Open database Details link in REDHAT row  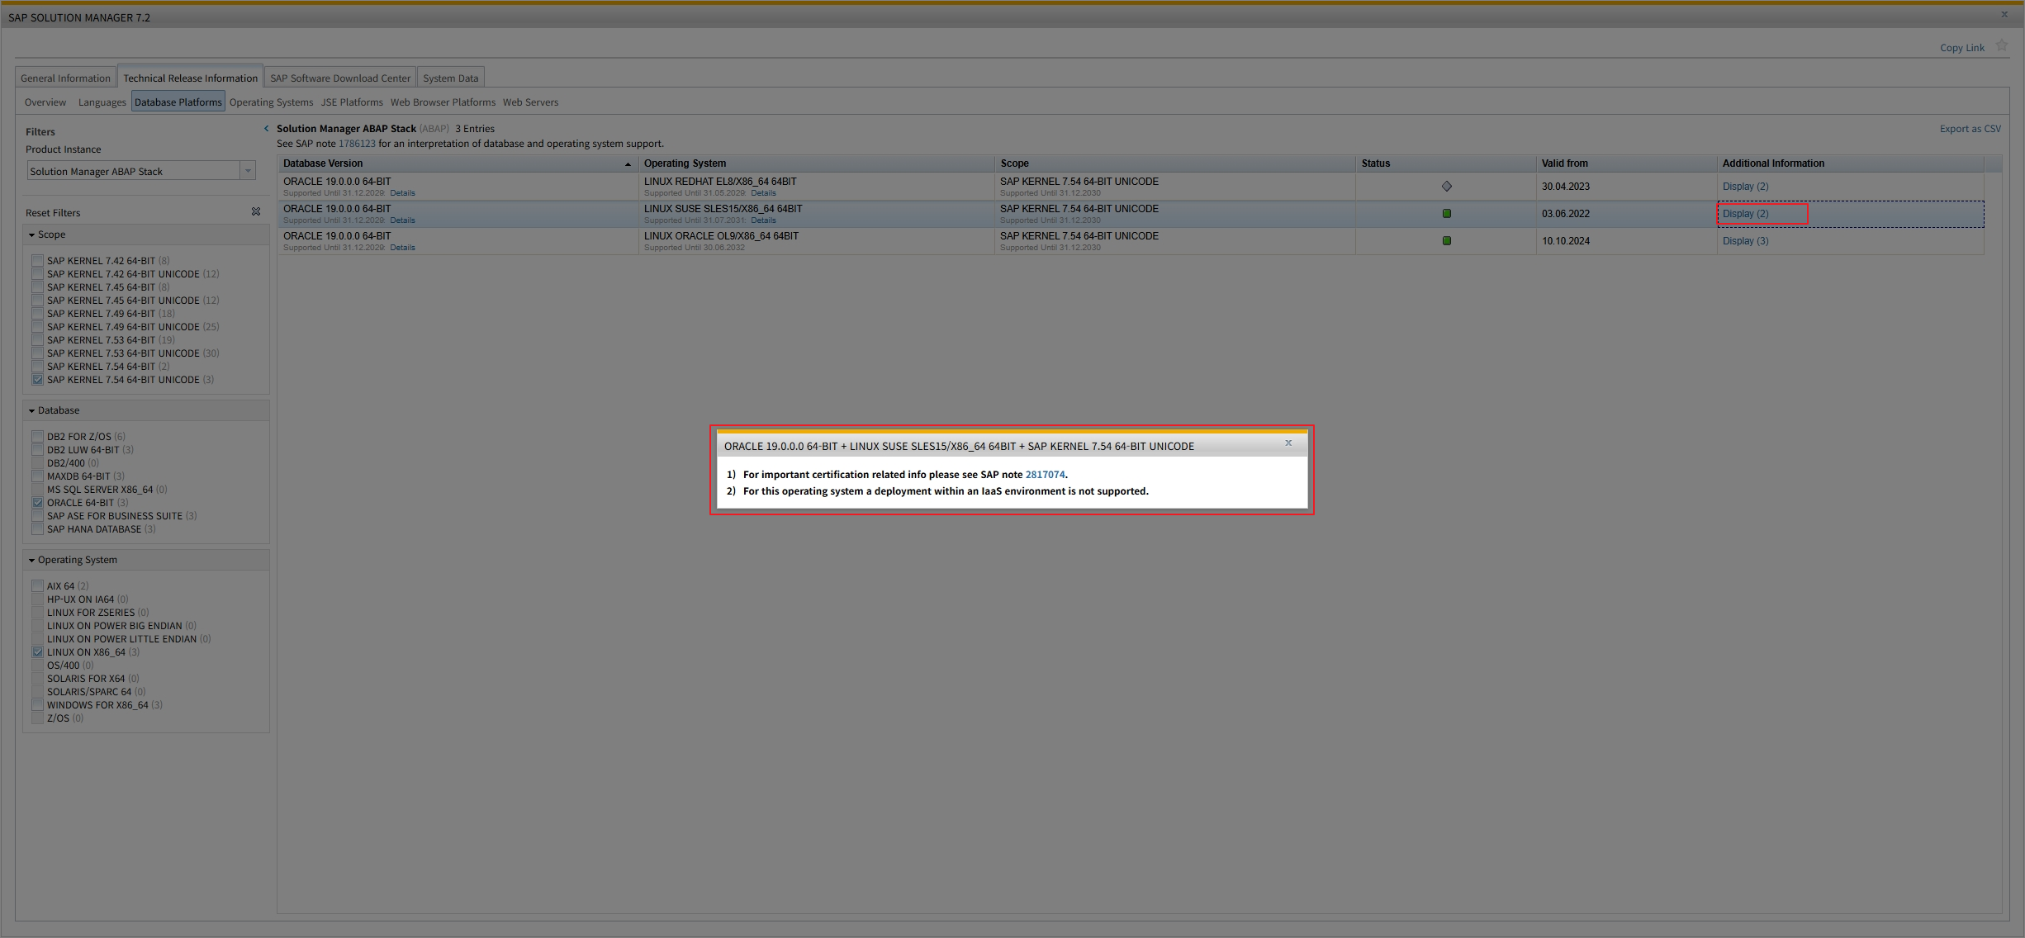(403, 193)
